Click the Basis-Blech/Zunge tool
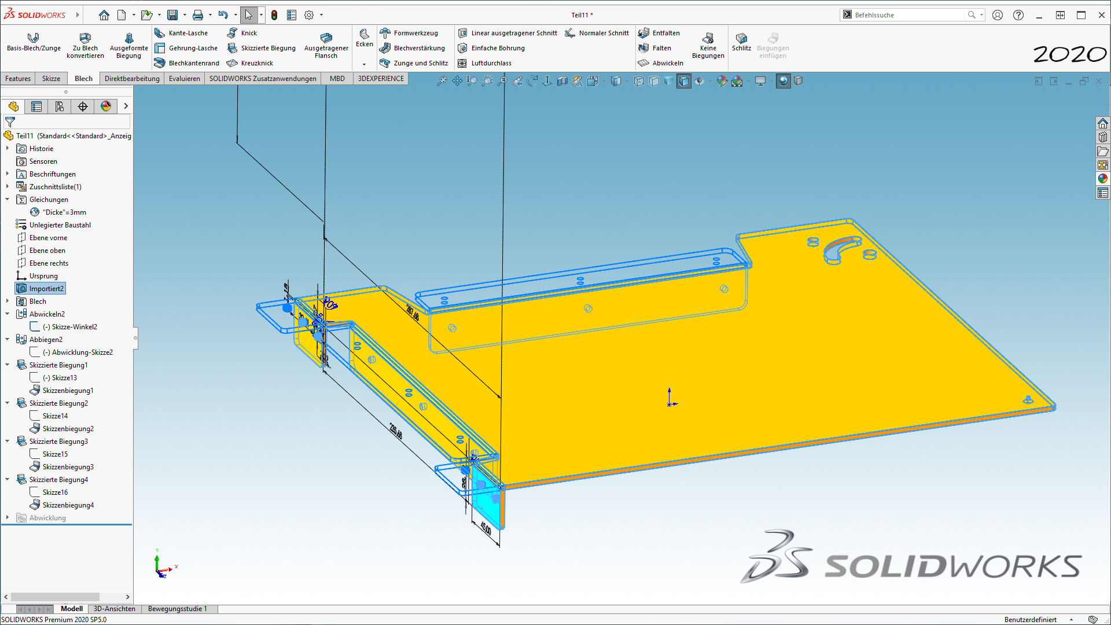 click(x=34, y=43)
